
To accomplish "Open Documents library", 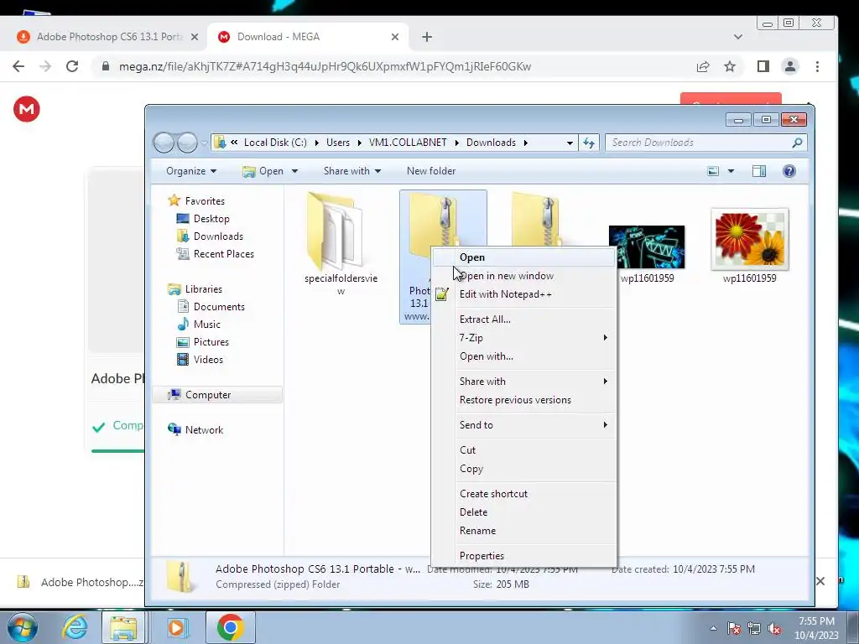I will click(219, 307).
